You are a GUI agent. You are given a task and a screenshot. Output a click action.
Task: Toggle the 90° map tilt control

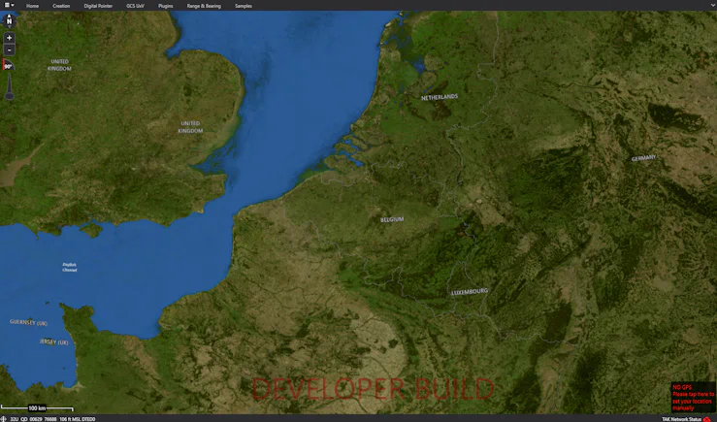pos(8,65)
